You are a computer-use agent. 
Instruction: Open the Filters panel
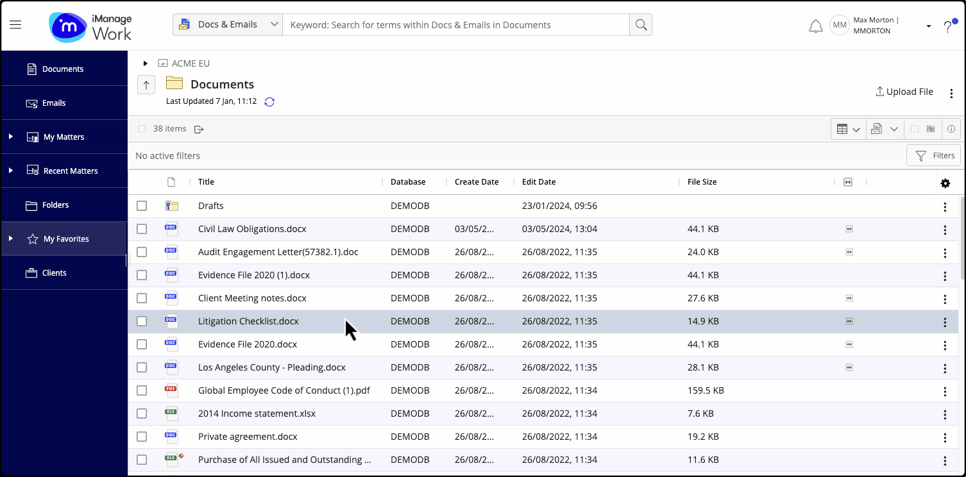click(x=933, y=155)
